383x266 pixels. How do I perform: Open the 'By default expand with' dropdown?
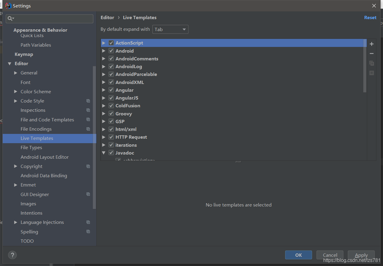click(x=170, y=29)
